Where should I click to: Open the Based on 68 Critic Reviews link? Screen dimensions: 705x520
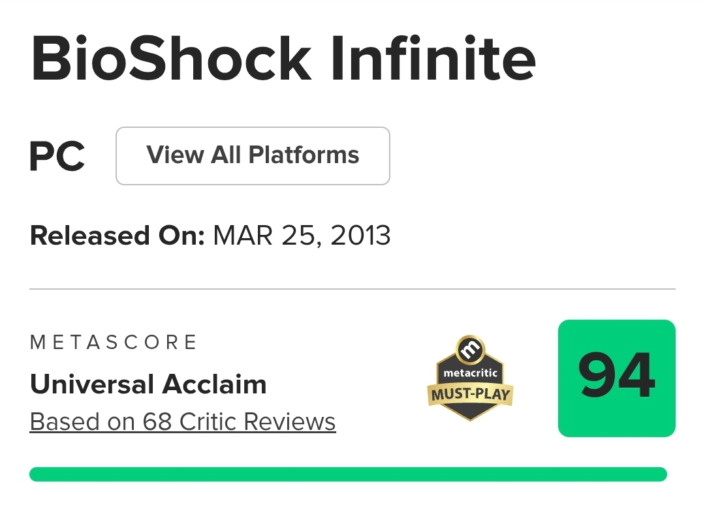[183, 422]
